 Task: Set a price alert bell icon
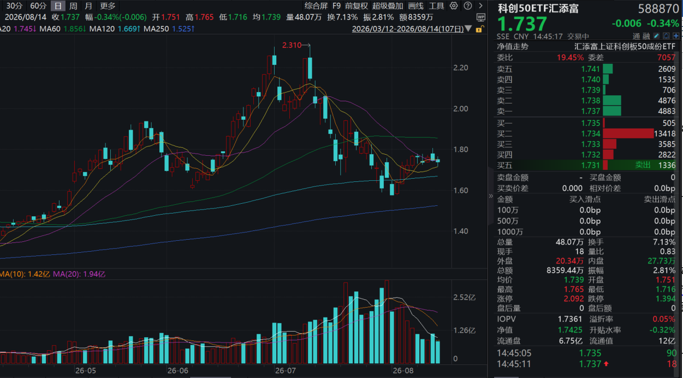[667, 36]
